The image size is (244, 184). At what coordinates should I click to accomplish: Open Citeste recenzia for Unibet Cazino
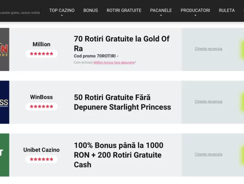click(x=208, y=154)
